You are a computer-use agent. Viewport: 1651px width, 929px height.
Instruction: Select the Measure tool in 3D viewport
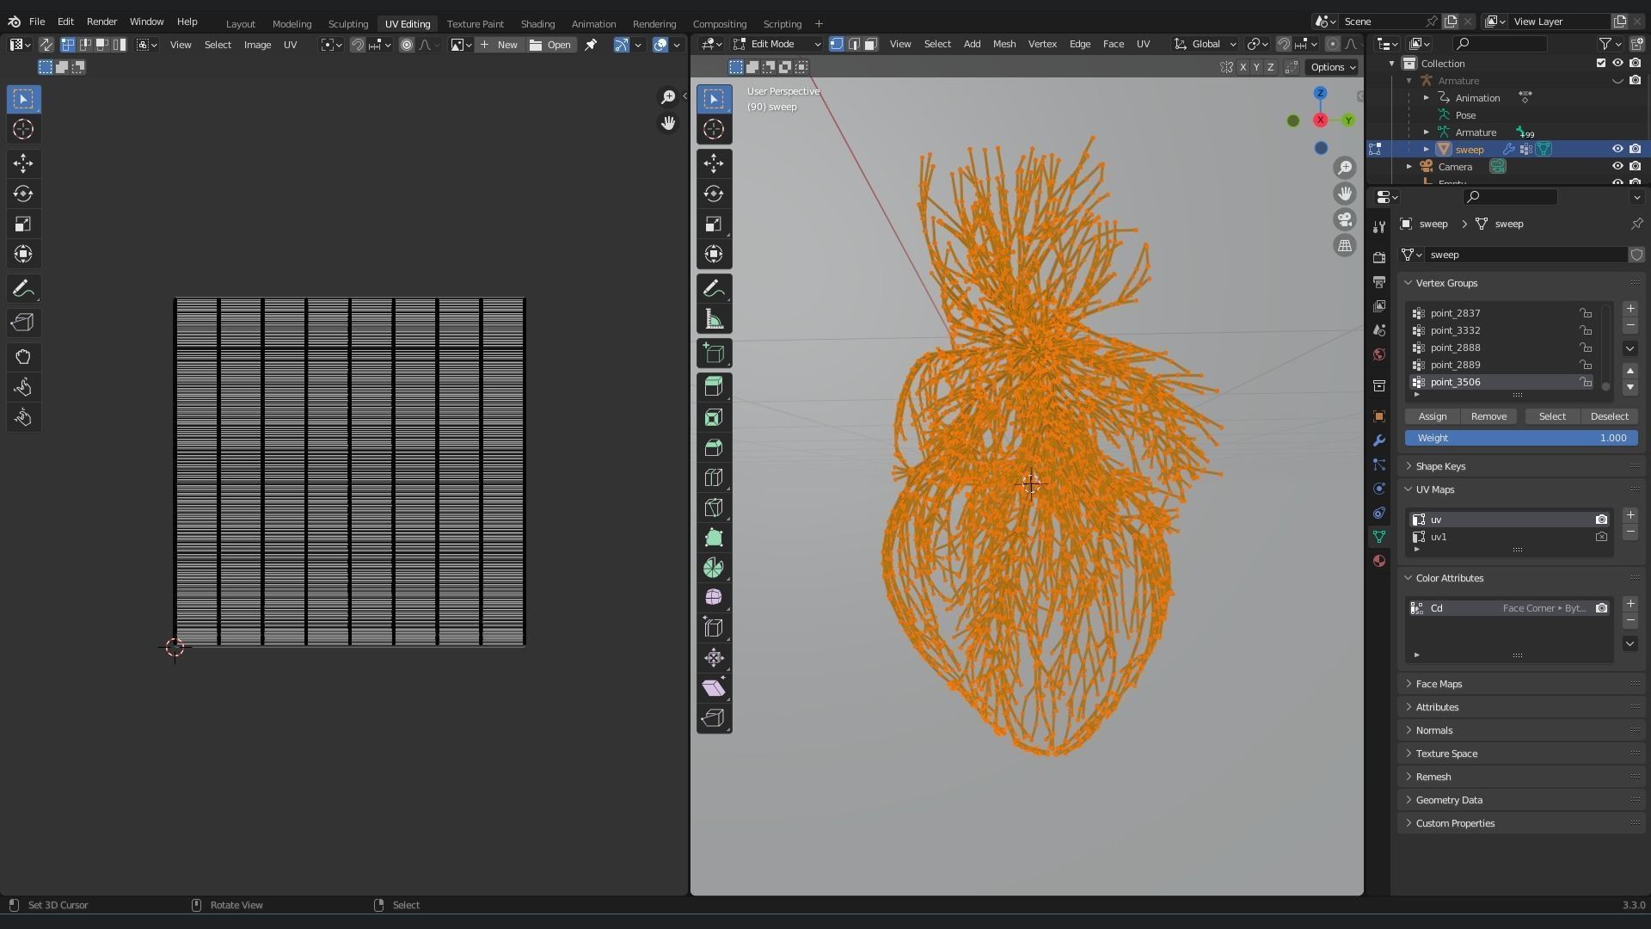tap(714, 320)
